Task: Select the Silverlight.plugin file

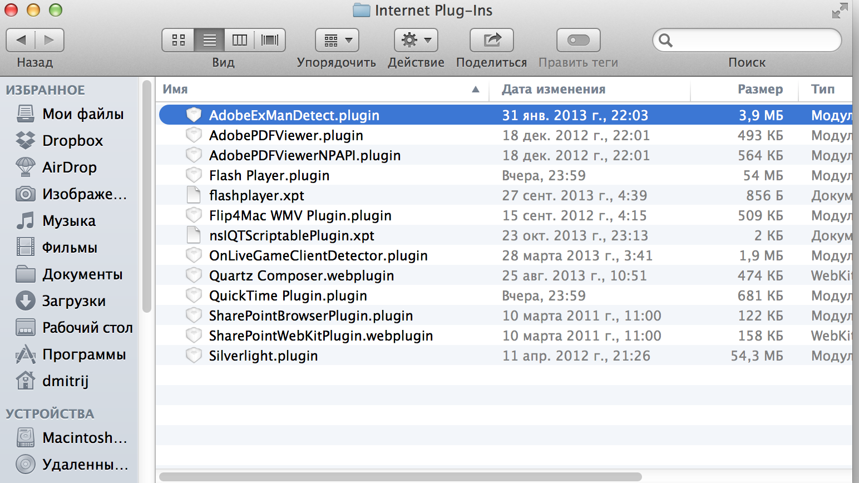Action: coord(504,356)
